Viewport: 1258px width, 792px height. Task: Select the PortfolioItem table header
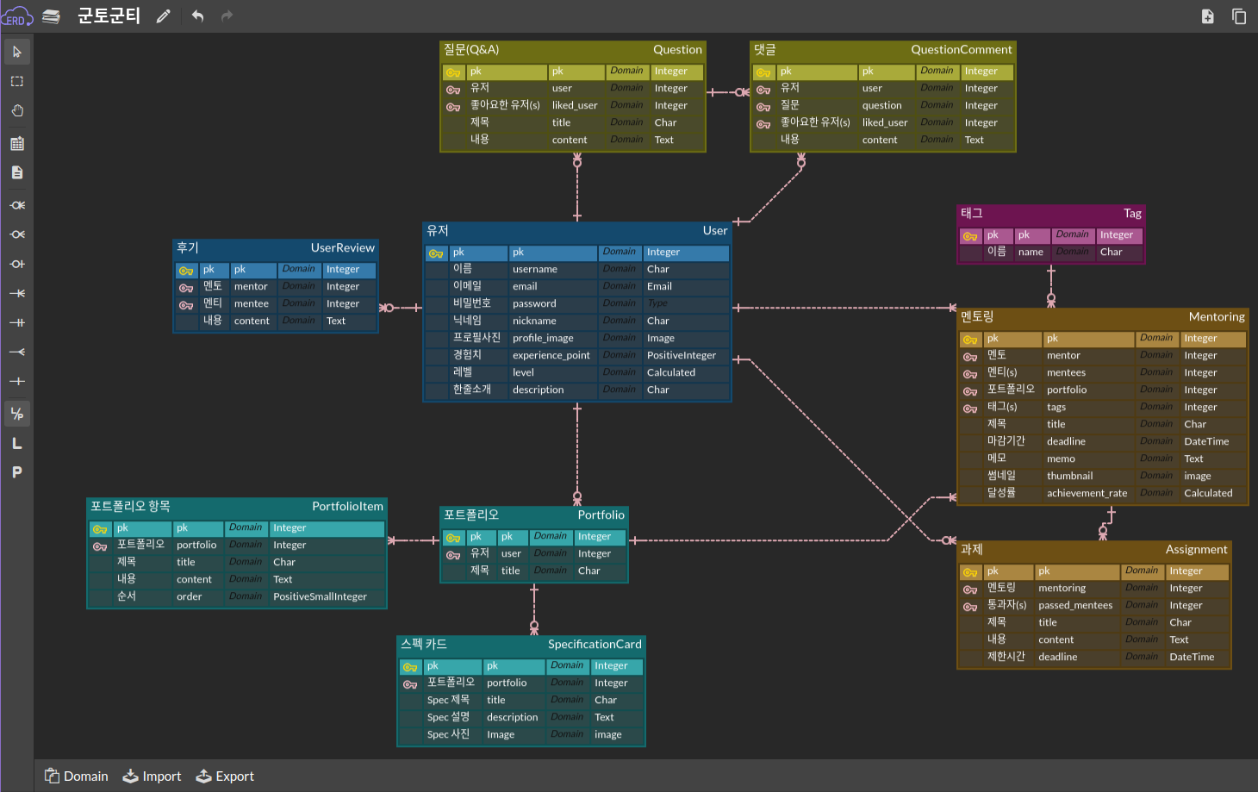click(237, 507)
